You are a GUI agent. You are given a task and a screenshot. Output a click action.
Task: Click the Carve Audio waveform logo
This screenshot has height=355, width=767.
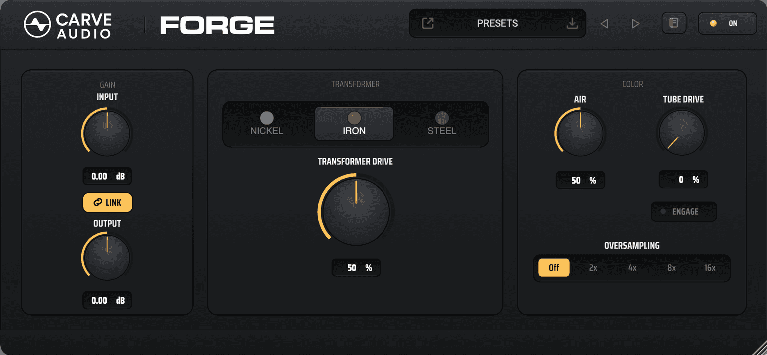pyautogui.click(x=38, y=24)
